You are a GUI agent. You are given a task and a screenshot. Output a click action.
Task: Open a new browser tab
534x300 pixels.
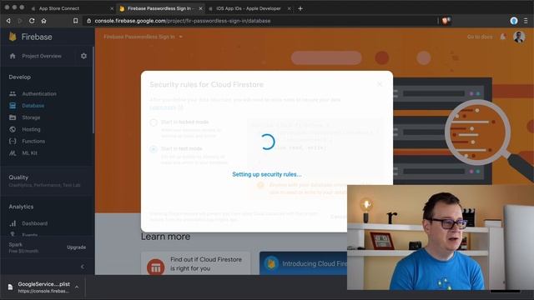(300, 8)
